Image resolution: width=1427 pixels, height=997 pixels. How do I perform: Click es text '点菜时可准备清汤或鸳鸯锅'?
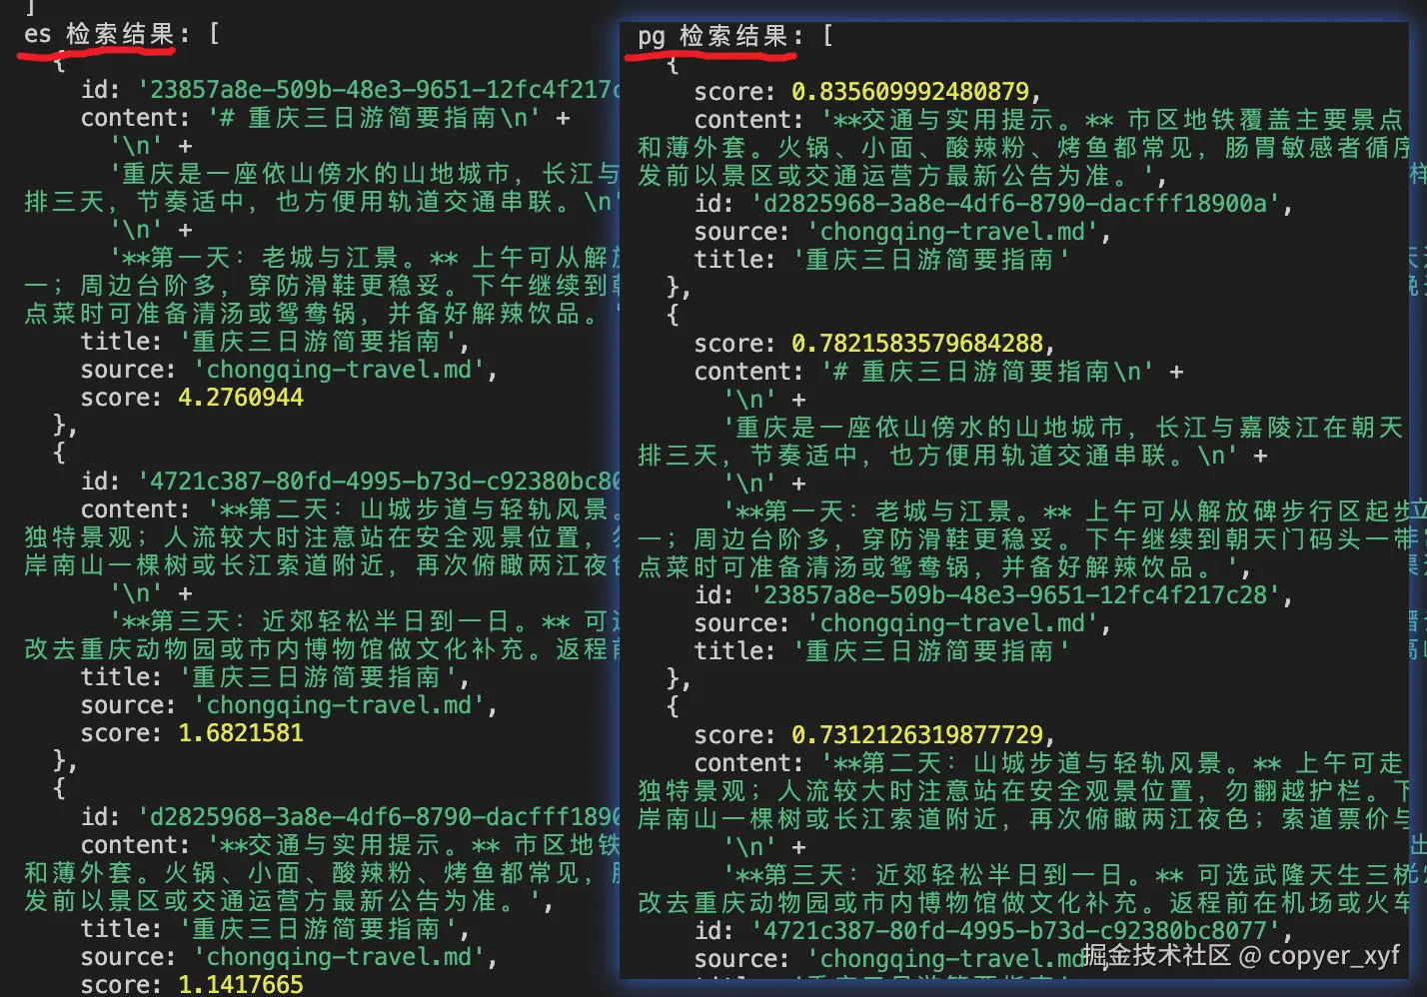click(x=191, y=314)
